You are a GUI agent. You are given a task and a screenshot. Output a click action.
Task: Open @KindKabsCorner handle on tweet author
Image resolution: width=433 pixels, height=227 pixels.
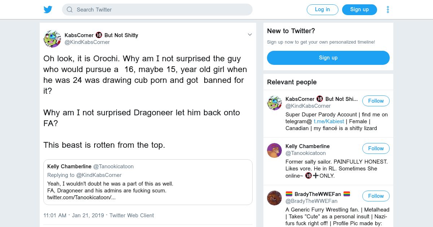[87, 42]
